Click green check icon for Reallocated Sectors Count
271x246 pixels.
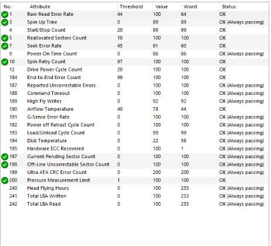(5, 38)
